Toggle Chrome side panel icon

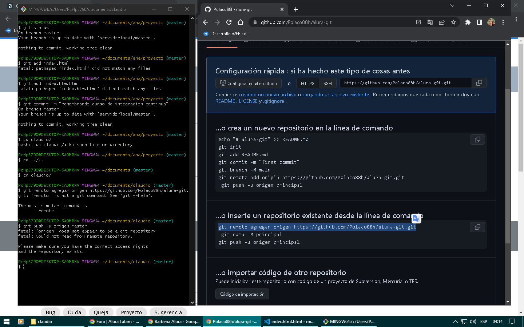480,22
